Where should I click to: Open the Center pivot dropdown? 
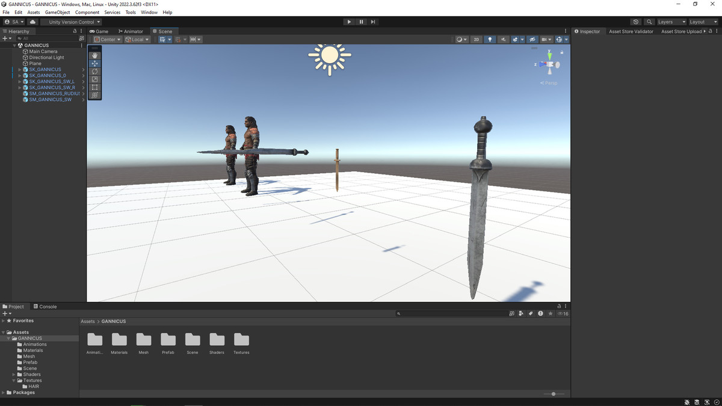pos(107,39)
